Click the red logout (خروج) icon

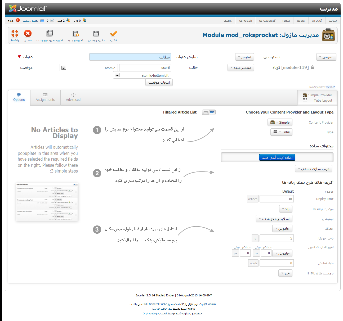18,20
